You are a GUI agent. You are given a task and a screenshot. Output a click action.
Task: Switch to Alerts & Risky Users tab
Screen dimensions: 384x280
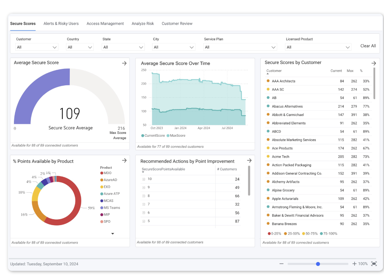pos(61,24)
